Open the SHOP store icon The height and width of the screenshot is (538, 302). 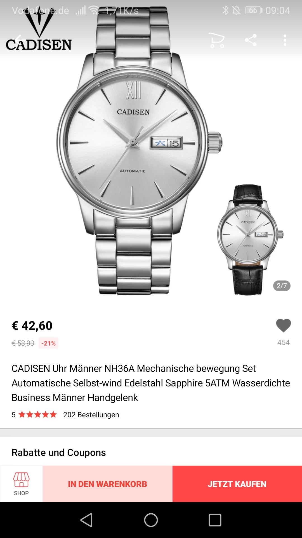[21, 484]
